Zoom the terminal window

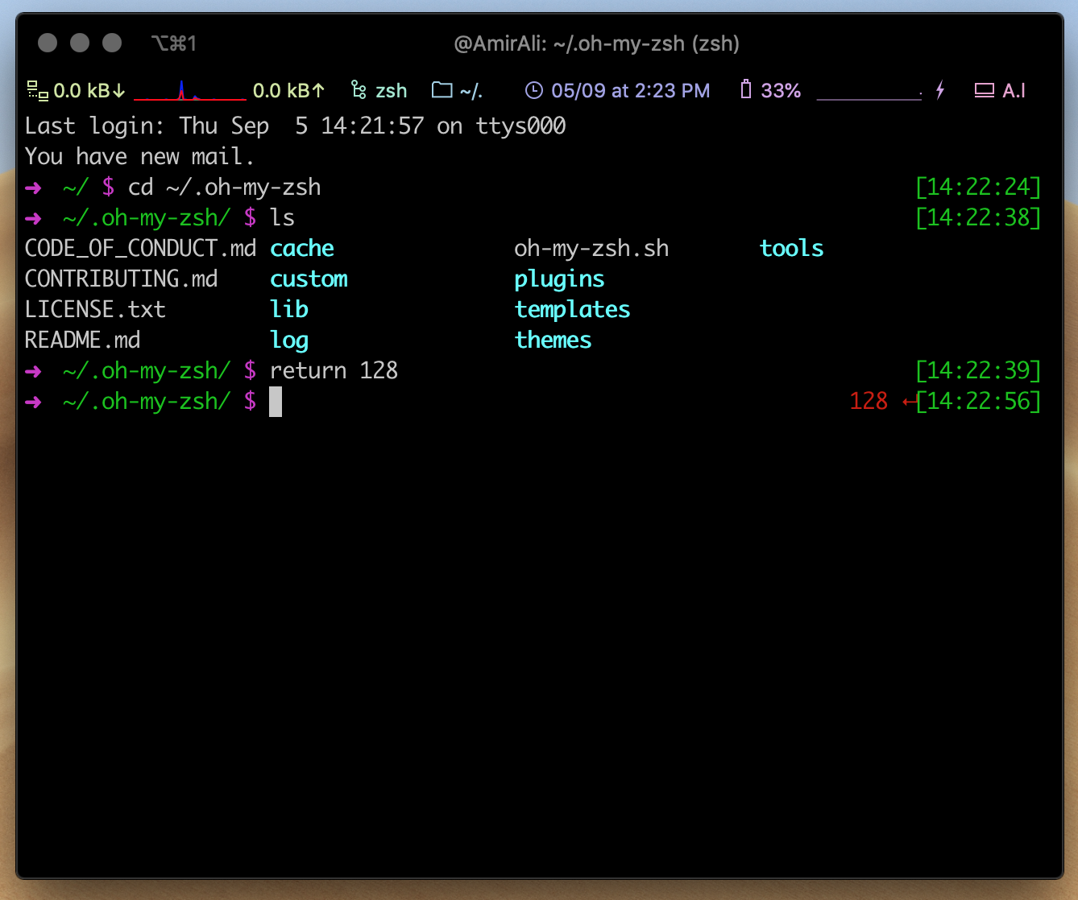(x=112, y=43)
